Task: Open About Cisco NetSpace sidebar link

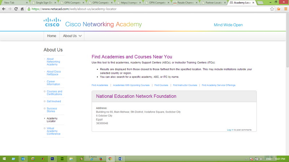Action: [x=53, y=73]
